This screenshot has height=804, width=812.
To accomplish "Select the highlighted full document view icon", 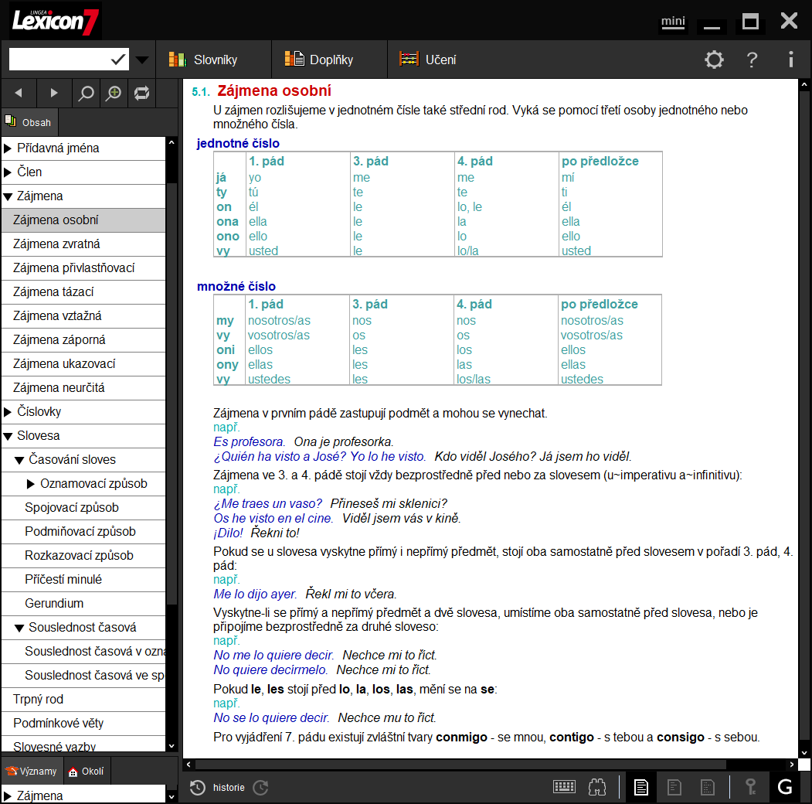I will click(641, 788).
